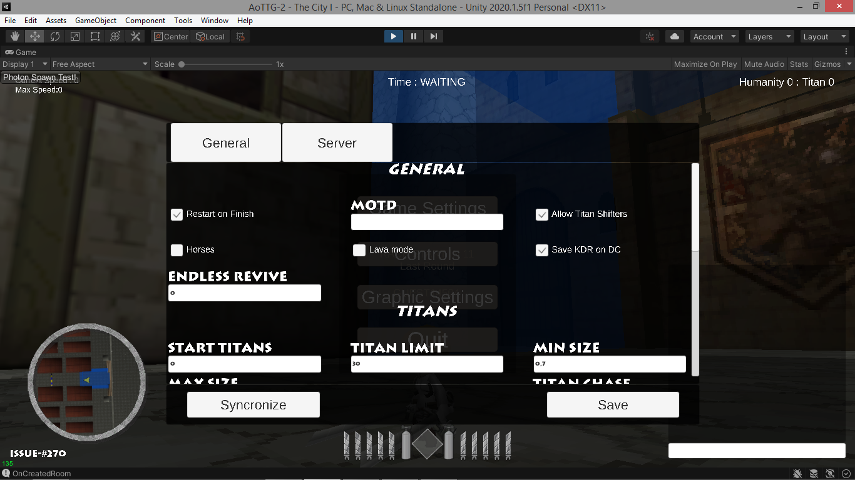This screenshot has width=855, height=480.
Task: Enable Lava mode
Action: click(359, 249)
